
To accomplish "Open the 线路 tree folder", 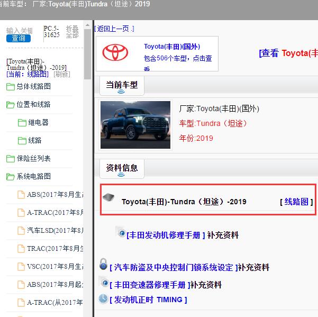I will pyautogui.click(x=35, y=141).
